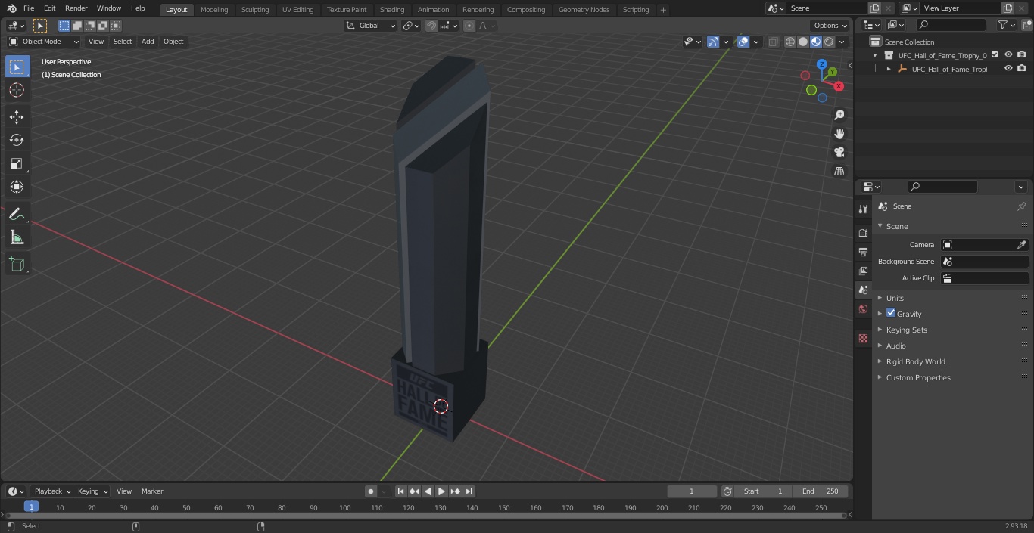Activate the Select Box tool
The width and height of the screenshot is (1034, 533).
(17, 67)
